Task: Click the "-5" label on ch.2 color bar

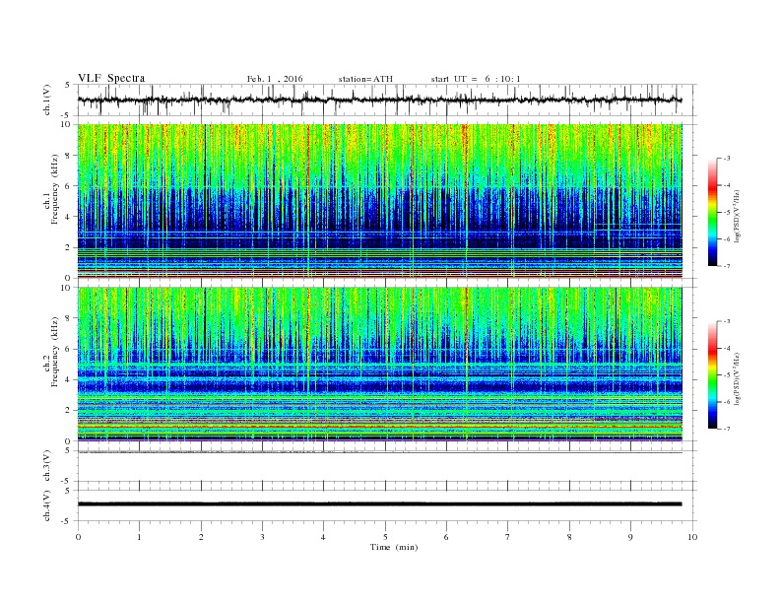Action: pyautogui.click(x=726, y=374)
